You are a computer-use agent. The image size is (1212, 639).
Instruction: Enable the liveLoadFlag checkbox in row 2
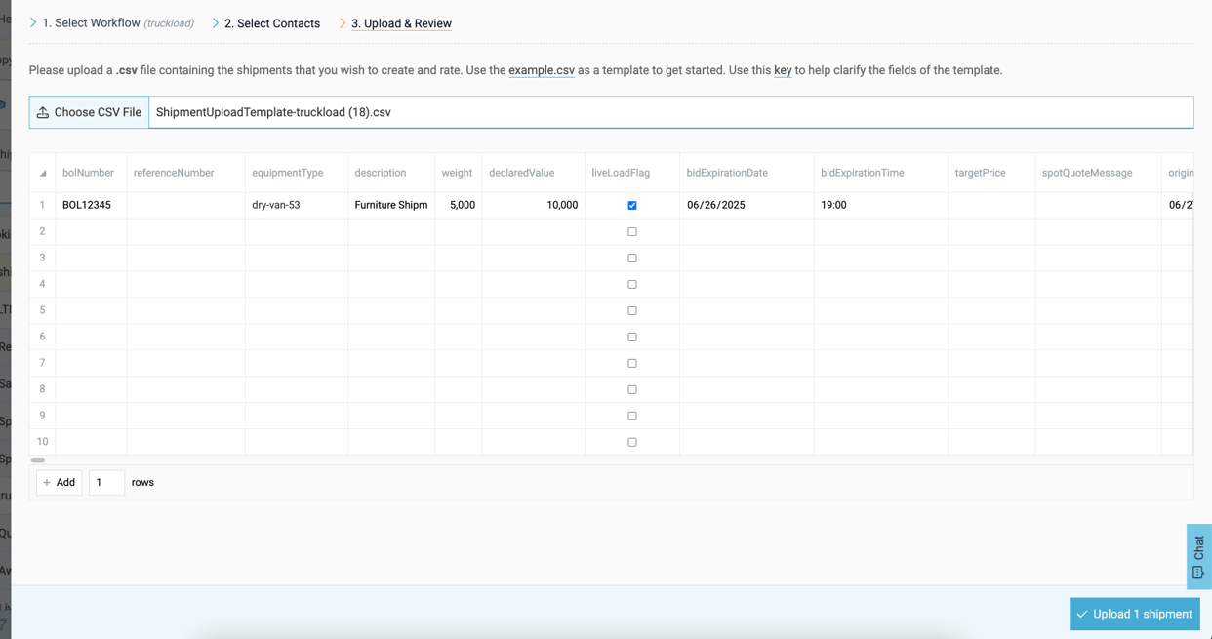tap(631, 231)
